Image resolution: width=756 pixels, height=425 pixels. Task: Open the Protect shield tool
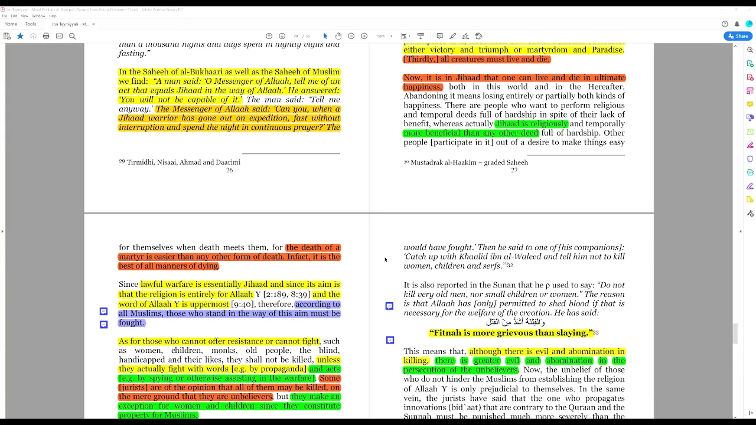[x=750, y=159]
